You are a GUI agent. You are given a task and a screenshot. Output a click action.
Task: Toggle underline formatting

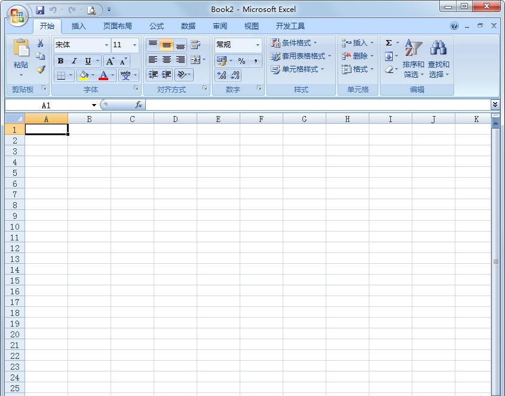[x=88, y=60]
